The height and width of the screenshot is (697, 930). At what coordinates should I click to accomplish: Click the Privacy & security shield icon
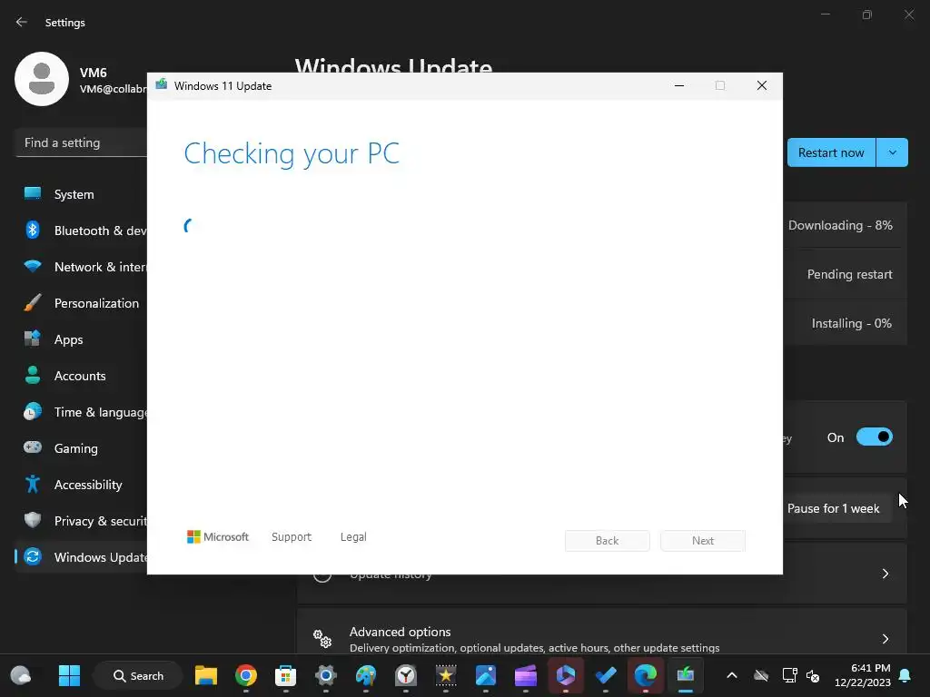(x=33, y=520)
